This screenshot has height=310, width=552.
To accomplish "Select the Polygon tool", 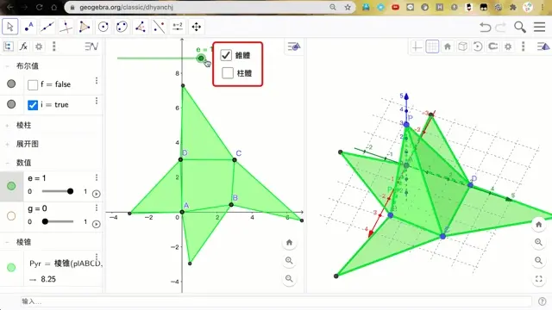I will [x=85, y=27].
